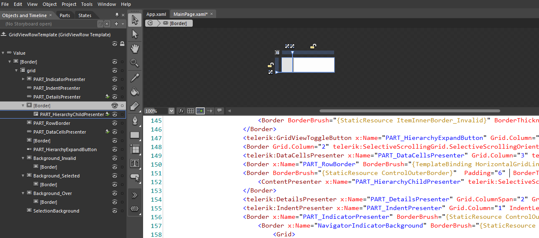Add new storyboard plus button

click(x=116, y=24)
